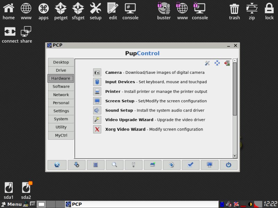
Task: Click the exit door icon in PupControl
Action: pyautogui.click(x=227, y=63)
